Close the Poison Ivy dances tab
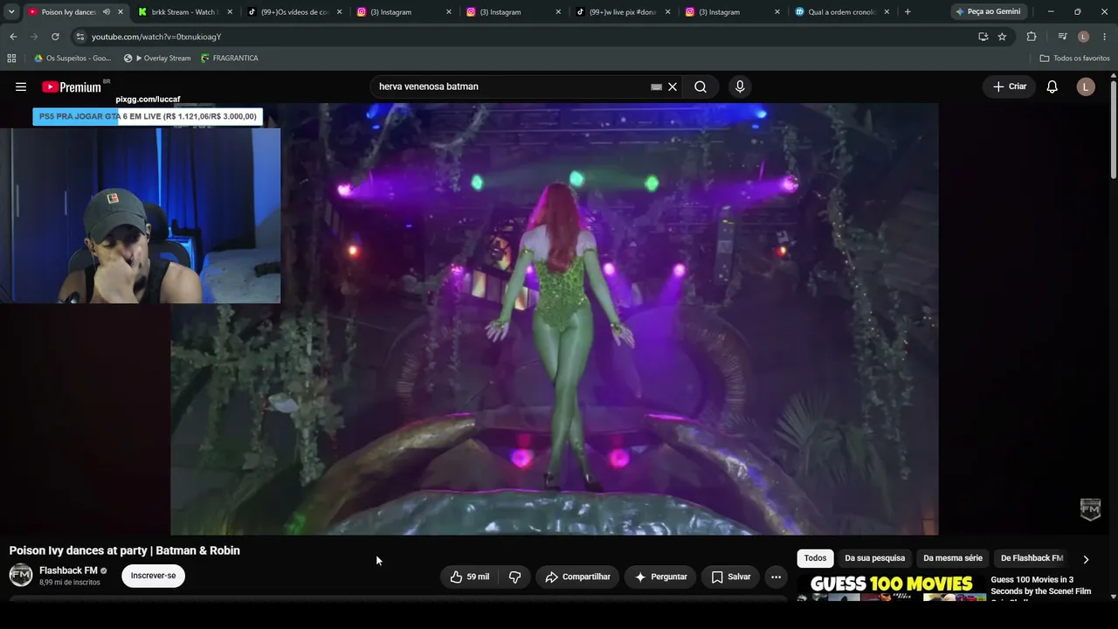Image resolution: width=1118 pixels, height=629 pixels. click(x=121, y=12)
